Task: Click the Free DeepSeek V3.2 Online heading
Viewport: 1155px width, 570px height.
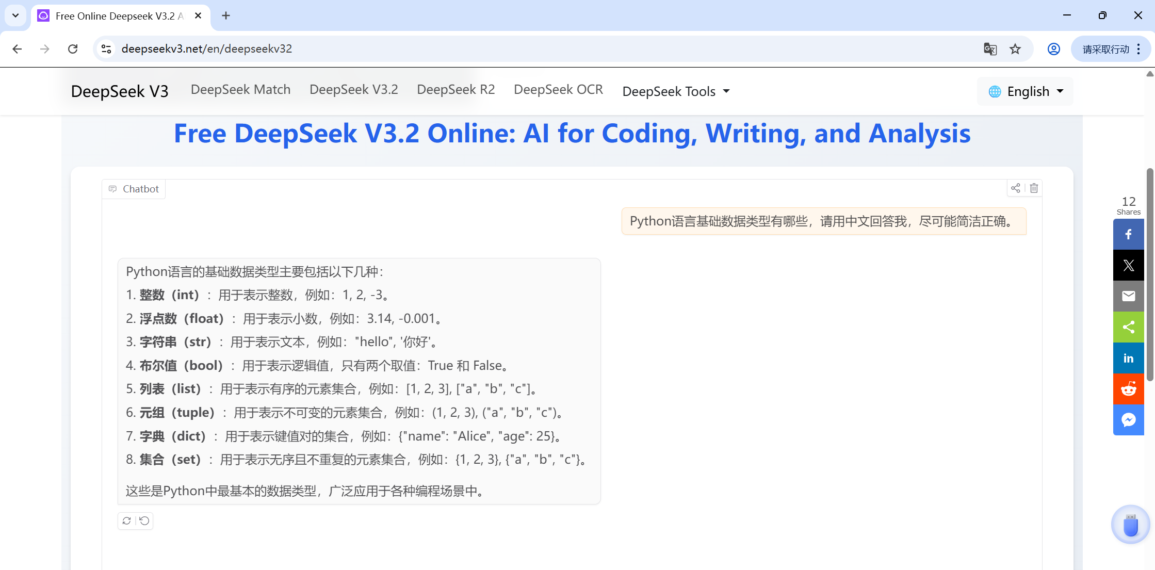Action: pos(572,133)
